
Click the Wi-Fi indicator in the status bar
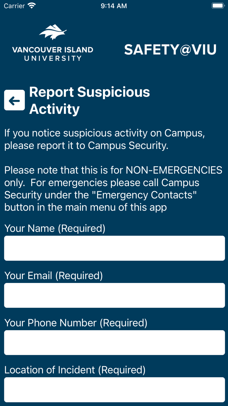31,5
